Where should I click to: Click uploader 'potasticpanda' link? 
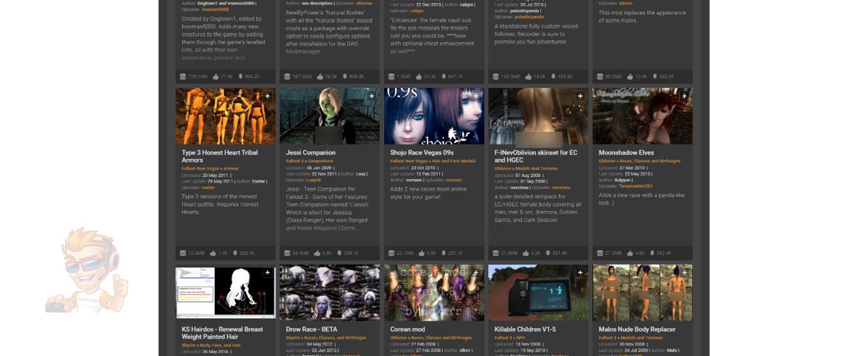(529, 15)
